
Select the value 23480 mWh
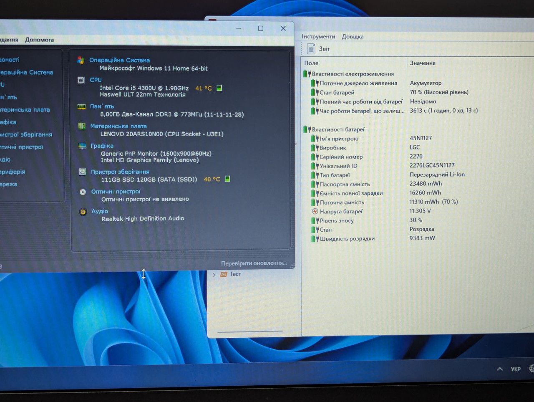426,184
